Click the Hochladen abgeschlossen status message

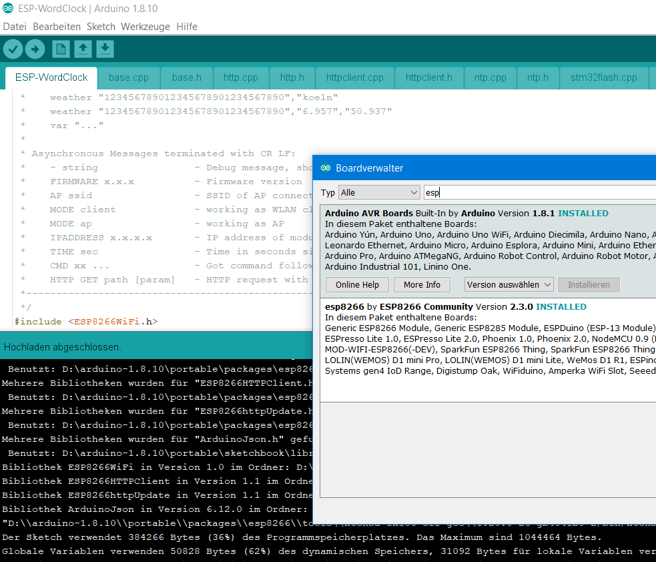tap(62, 347)
